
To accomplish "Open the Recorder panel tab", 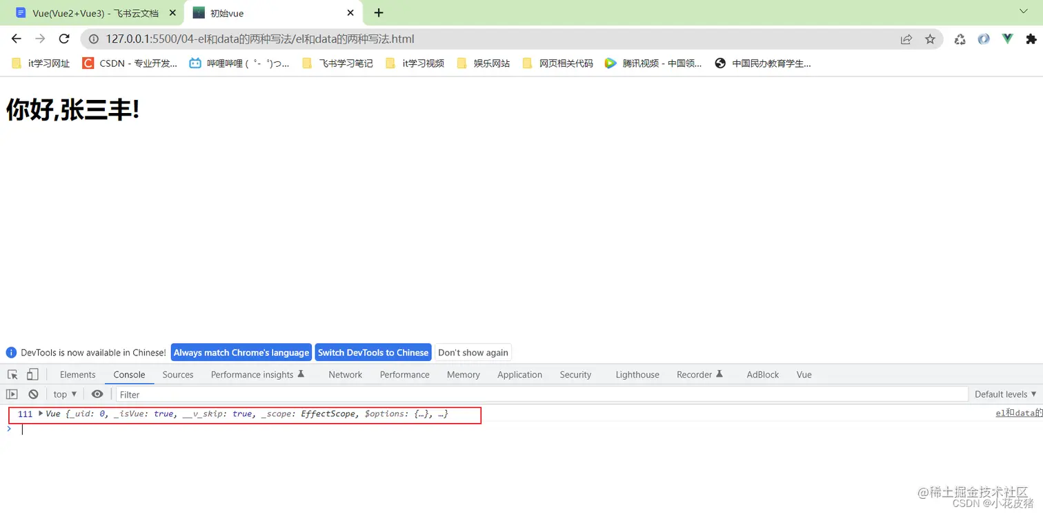I will coord(699,375).
